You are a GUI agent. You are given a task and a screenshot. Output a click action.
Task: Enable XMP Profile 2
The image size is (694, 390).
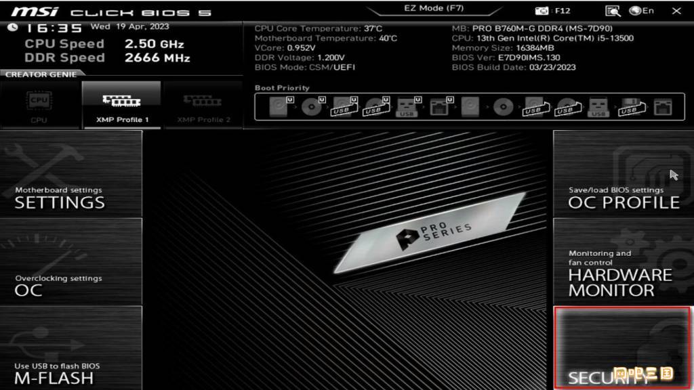[203, 105]
